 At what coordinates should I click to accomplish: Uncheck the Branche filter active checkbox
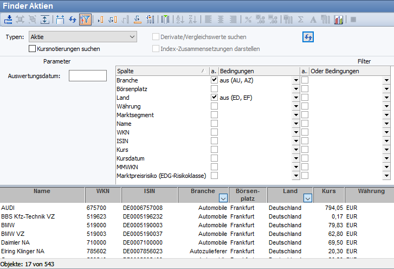click(214, 80)
